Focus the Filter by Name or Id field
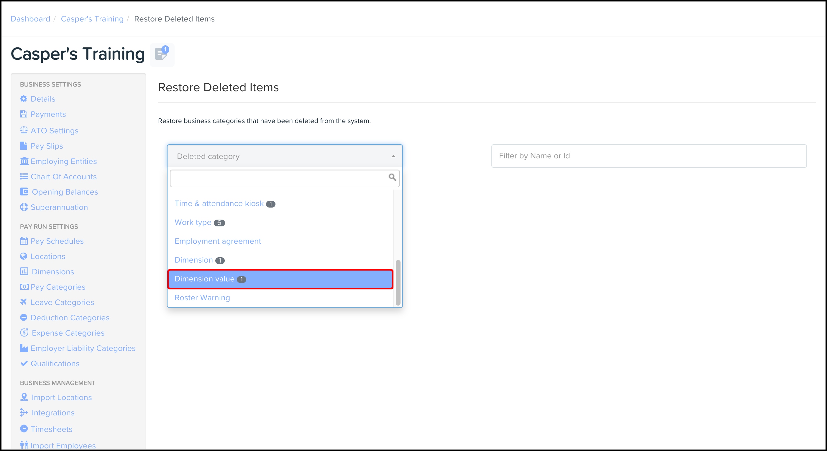 (649, 156)
